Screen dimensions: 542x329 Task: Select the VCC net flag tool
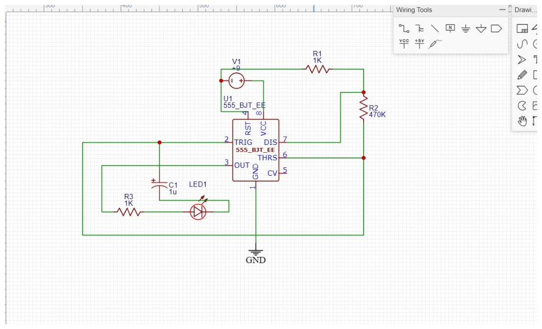point(404,44)
